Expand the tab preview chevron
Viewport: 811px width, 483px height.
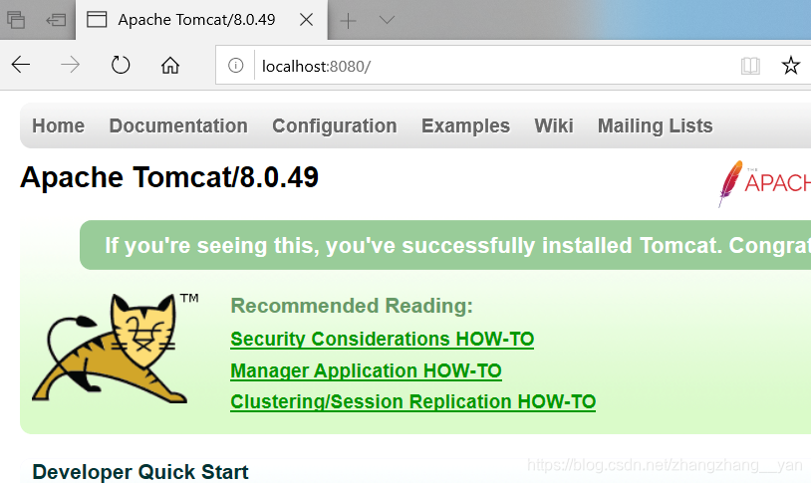(x=387, y=20)
